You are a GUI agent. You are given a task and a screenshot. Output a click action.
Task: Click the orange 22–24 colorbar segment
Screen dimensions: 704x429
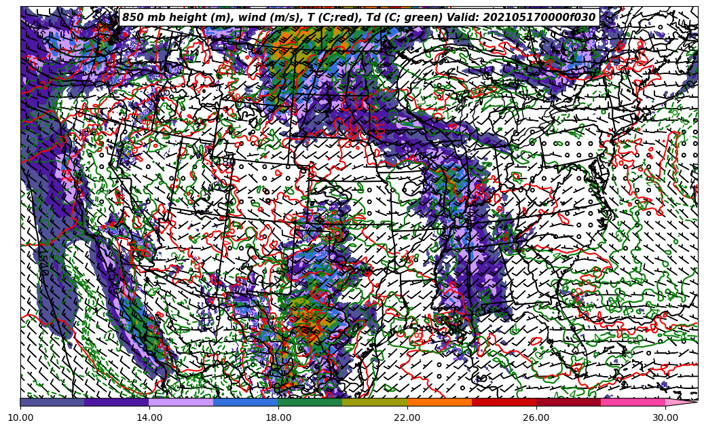coord(439,402)
